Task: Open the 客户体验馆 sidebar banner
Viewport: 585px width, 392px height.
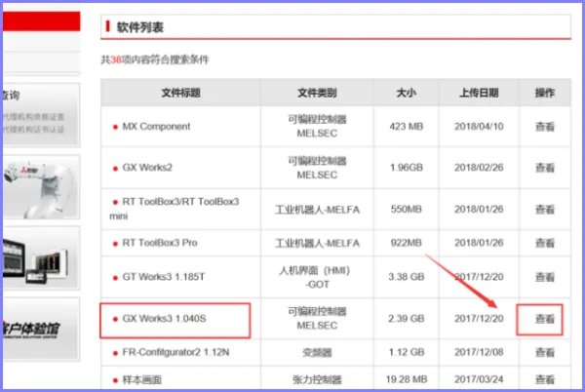Action: (x=40, y=329)
